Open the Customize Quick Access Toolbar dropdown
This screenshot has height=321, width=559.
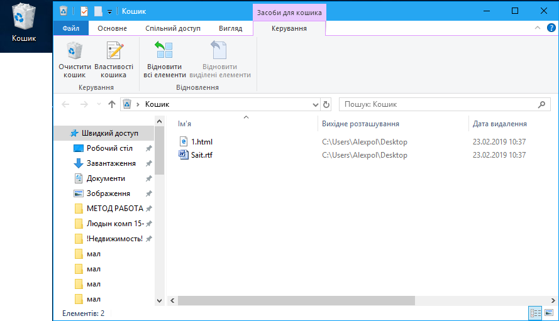(x=109, y=12)
